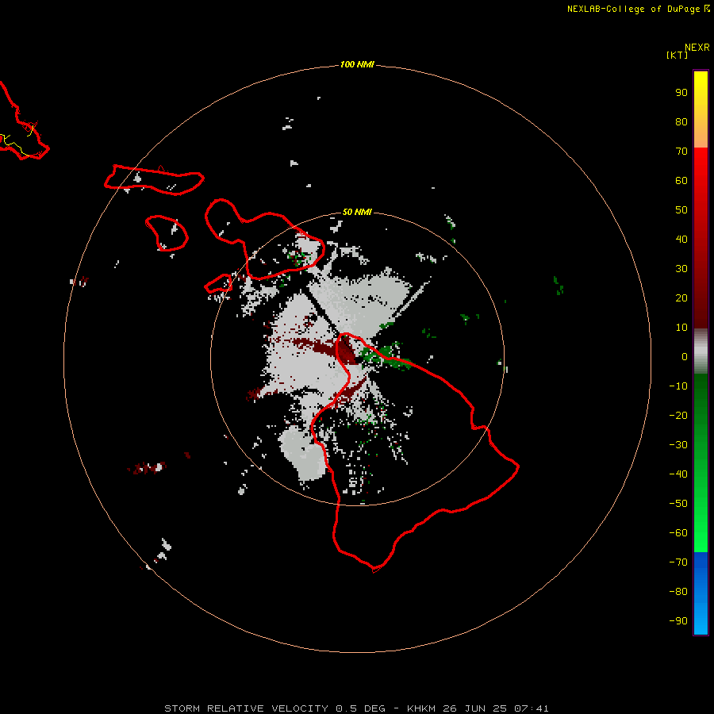Image resolution: width=714 pixels, height=714 pixels.
Task: Click the bright red segment of color bar
Action: click(701, 237)
